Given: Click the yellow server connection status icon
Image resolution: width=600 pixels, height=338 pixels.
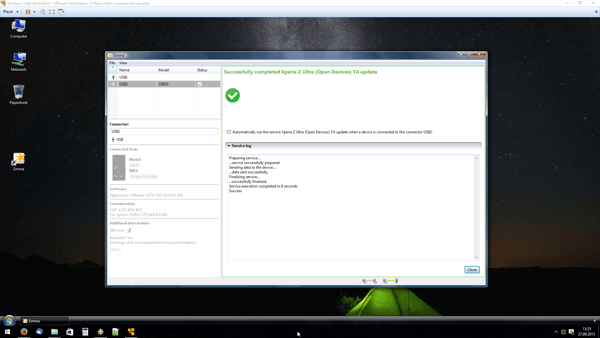Looking at the screenshot, I should [390, 281].
